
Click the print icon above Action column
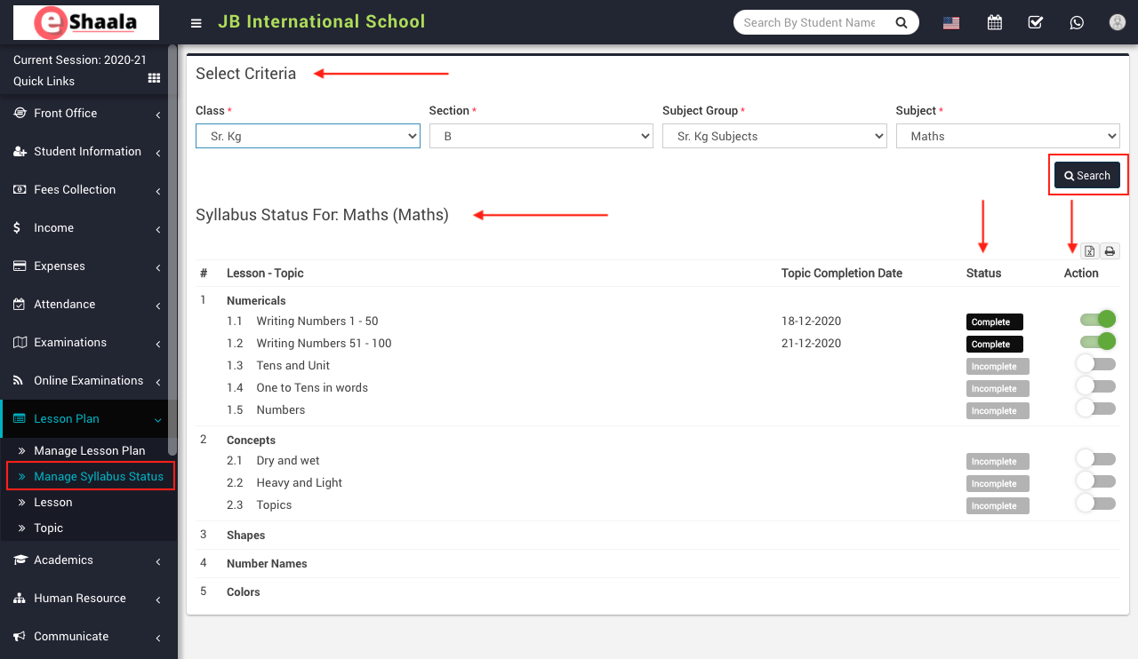(1110, 251)
